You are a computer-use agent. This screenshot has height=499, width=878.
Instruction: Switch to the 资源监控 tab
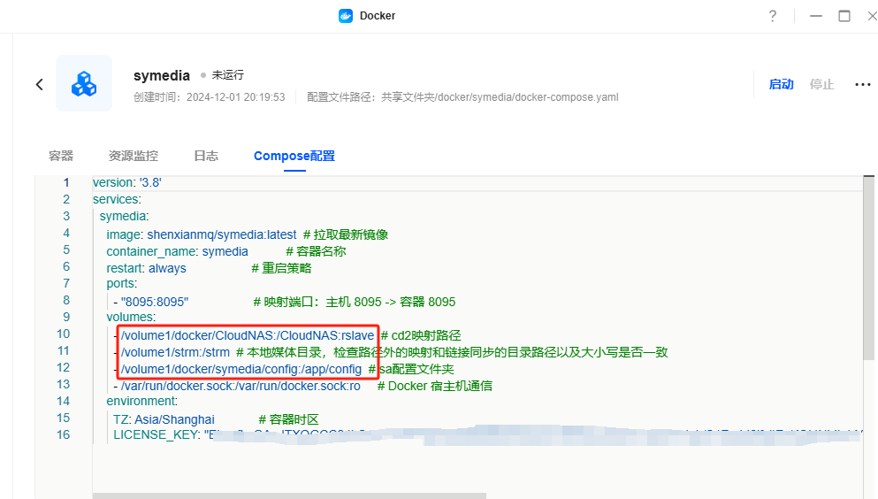coord(134,156)
